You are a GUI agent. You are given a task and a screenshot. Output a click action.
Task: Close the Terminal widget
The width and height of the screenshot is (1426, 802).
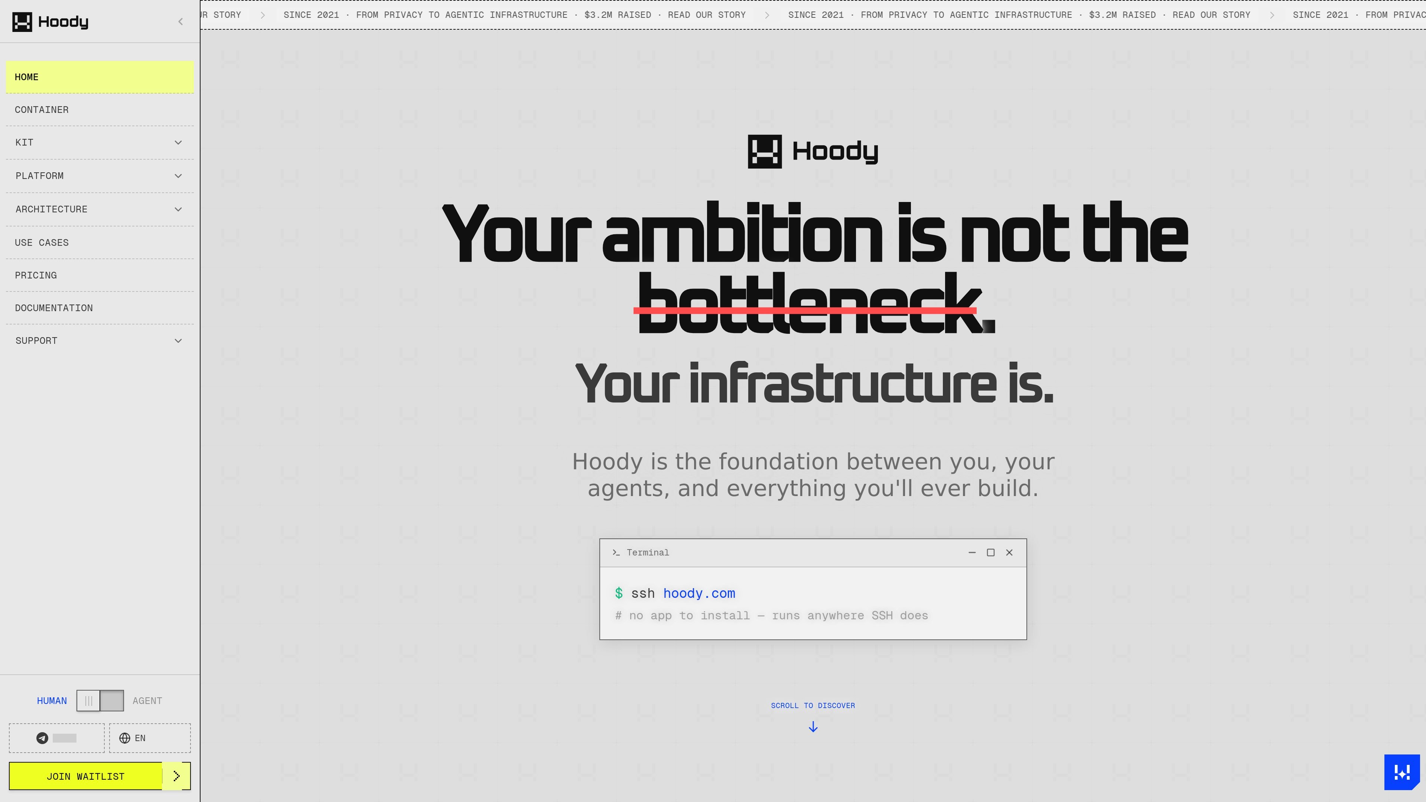(1009, 552)
